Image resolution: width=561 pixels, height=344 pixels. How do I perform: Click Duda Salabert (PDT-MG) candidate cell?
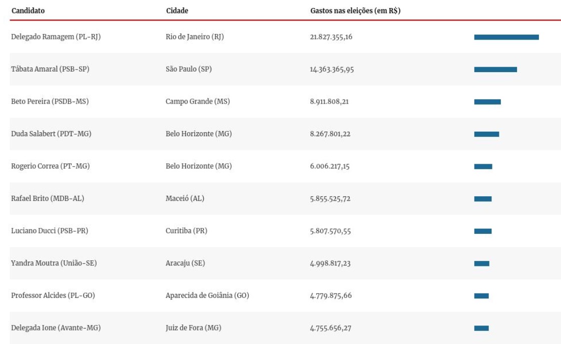click(x=51, y=134)
